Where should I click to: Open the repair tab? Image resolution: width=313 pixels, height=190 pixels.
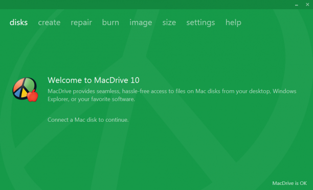(81, 23)
